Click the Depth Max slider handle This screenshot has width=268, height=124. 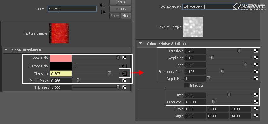[x=208, y=78]
